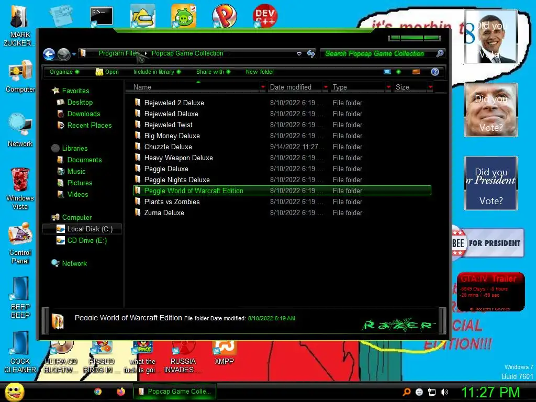Select the Peggle Deluxe folder

(x=282, y=169)
